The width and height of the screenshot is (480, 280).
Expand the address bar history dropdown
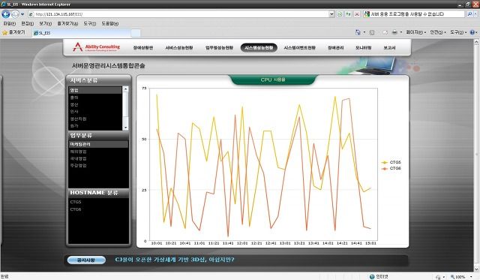tap(331, 14)
